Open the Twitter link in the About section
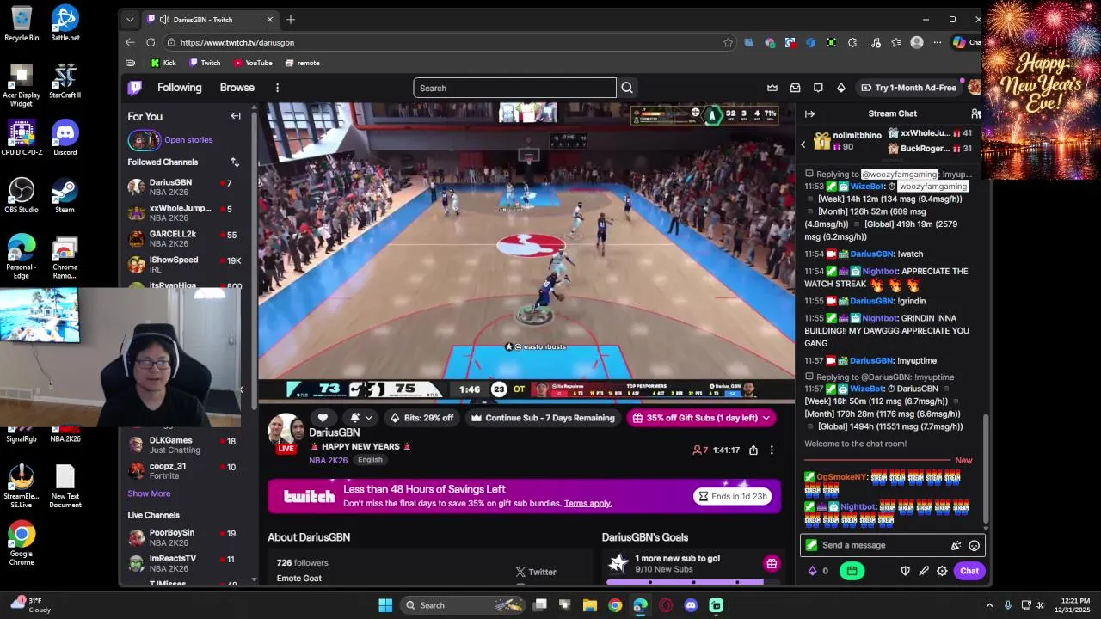 [535, 572]
